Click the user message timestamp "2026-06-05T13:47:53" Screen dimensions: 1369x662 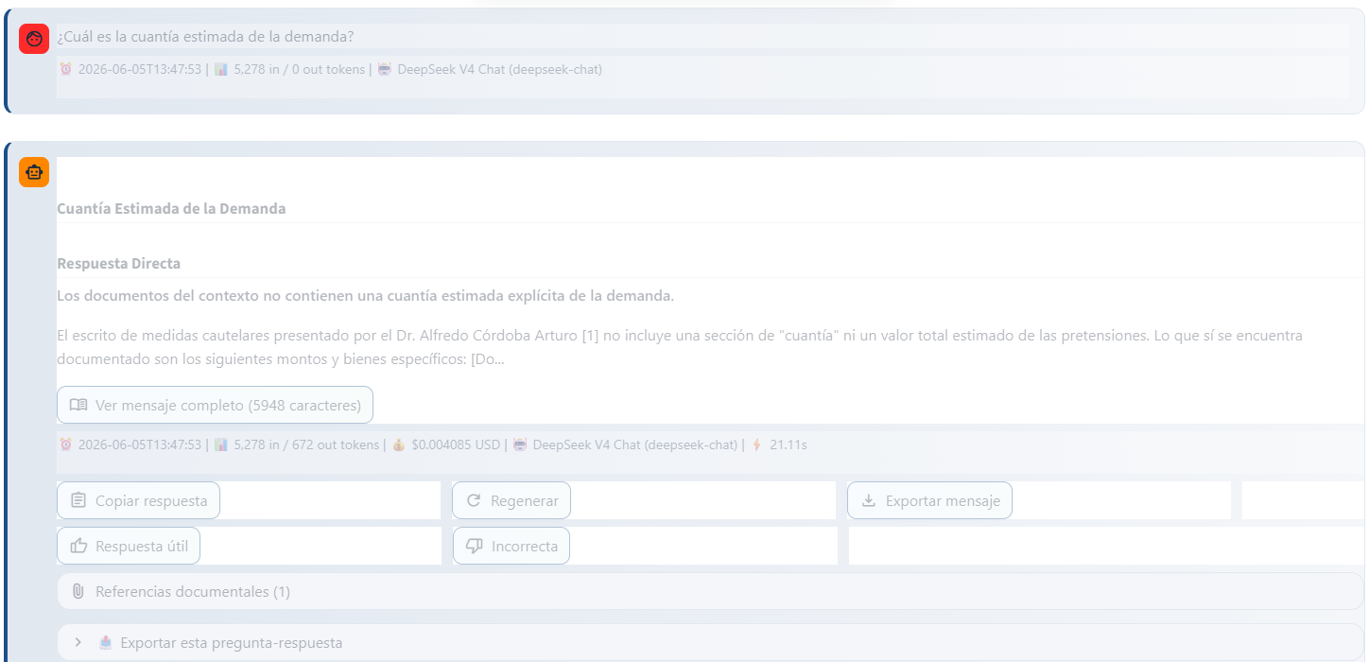tap(140, 69)
